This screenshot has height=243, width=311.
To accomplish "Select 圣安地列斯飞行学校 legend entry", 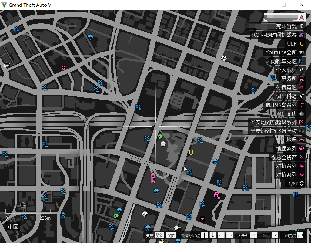I will click(277, 131).
